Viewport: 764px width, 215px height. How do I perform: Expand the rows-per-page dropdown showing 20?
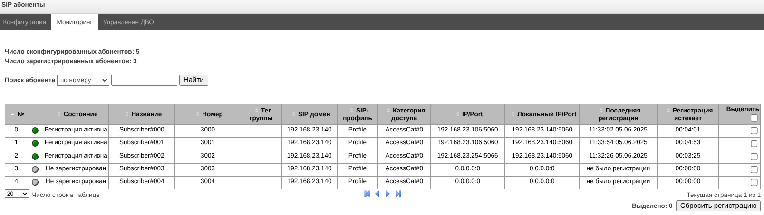coord(17,194)
